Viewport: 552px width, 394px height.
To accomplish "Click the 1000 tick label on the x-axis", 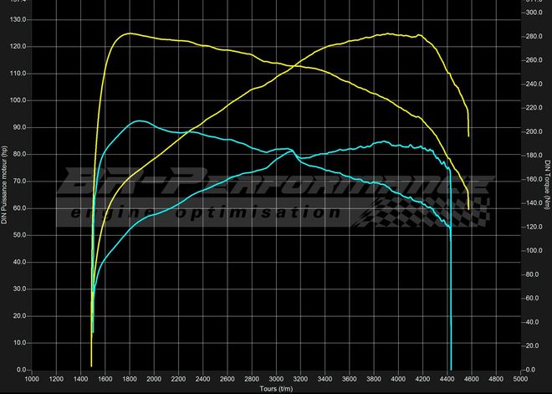I will coord(32,380).
